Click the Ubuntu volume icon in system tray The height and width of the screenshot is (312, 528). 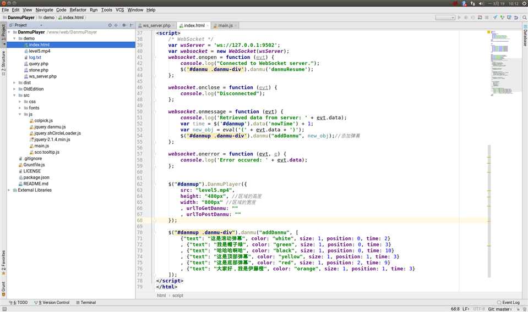[481, 3]
